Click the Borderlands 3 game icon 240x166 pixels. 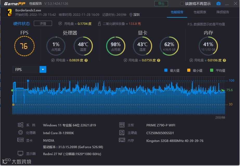pos(9,12)
